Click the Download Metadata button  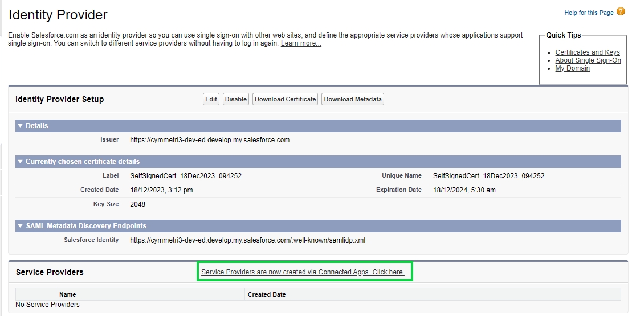click(x=353, y=99)
